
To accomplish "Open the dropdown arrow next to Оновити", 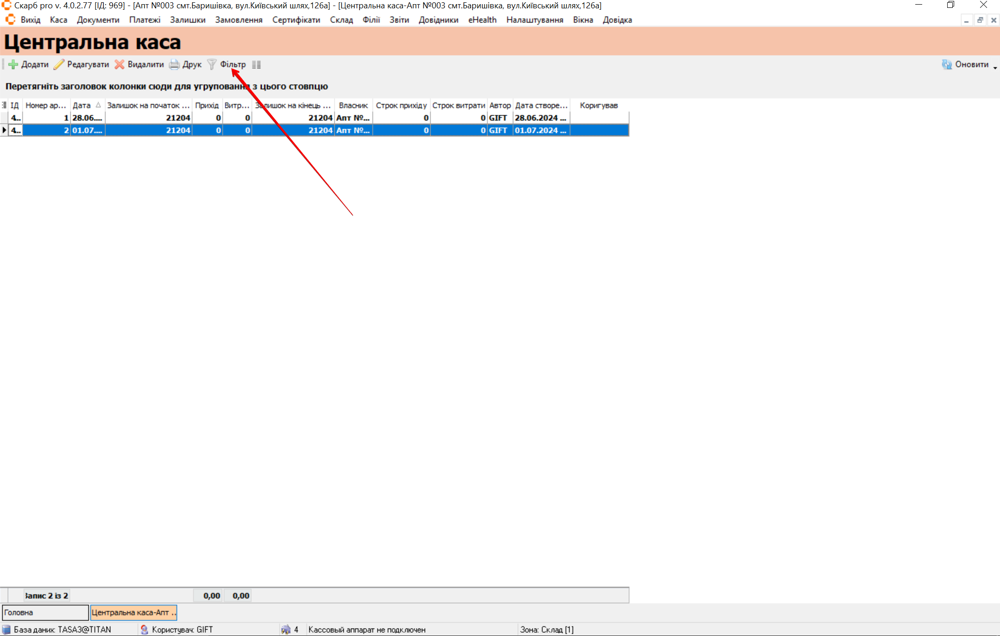I will 995,68.
